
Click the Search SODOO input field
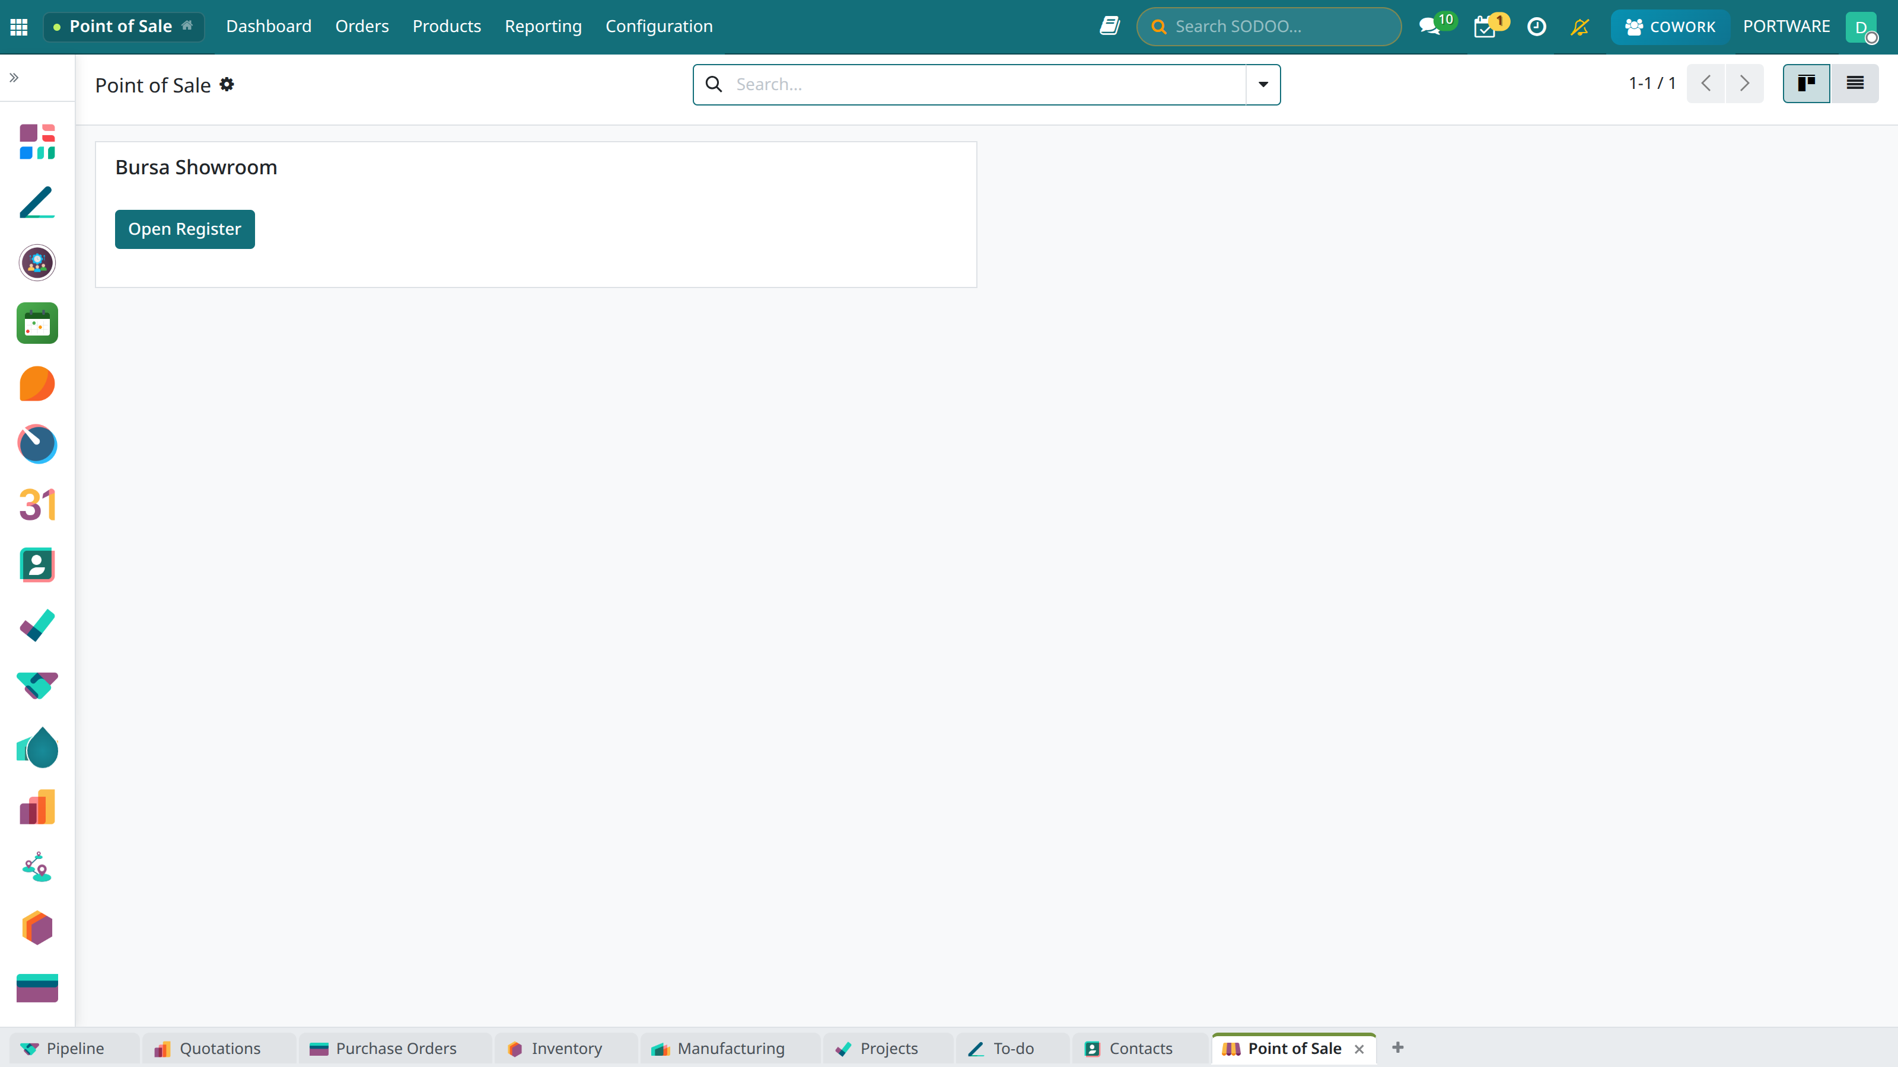[1269, 27]
